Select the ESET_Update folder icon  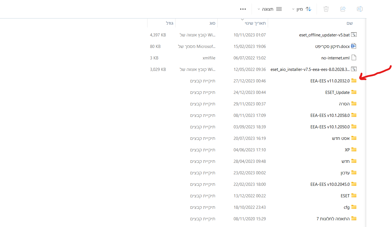tap(354, 92)
